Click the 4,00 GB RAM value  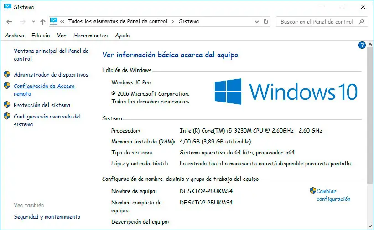(215, 142)
